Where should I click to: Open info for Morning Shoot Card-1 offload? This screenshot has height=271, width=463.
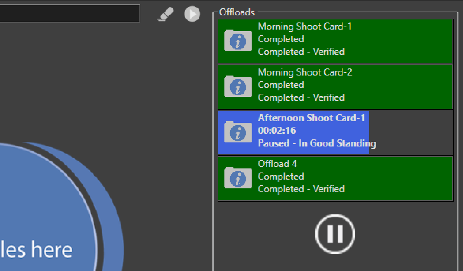pos(238,41)
